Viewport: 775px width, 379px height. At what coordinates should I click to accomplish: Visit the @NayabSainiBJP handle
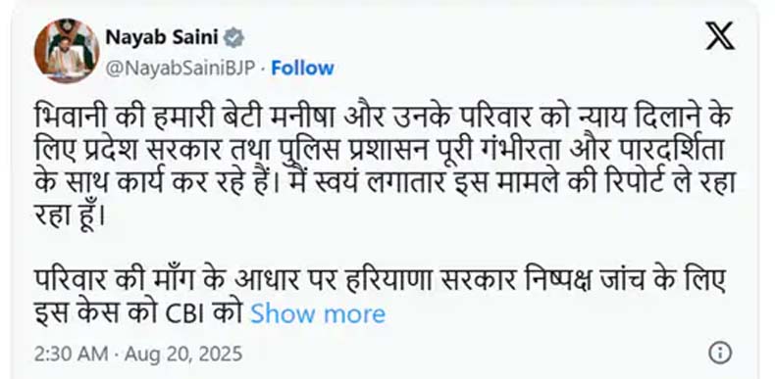point(180,69)
